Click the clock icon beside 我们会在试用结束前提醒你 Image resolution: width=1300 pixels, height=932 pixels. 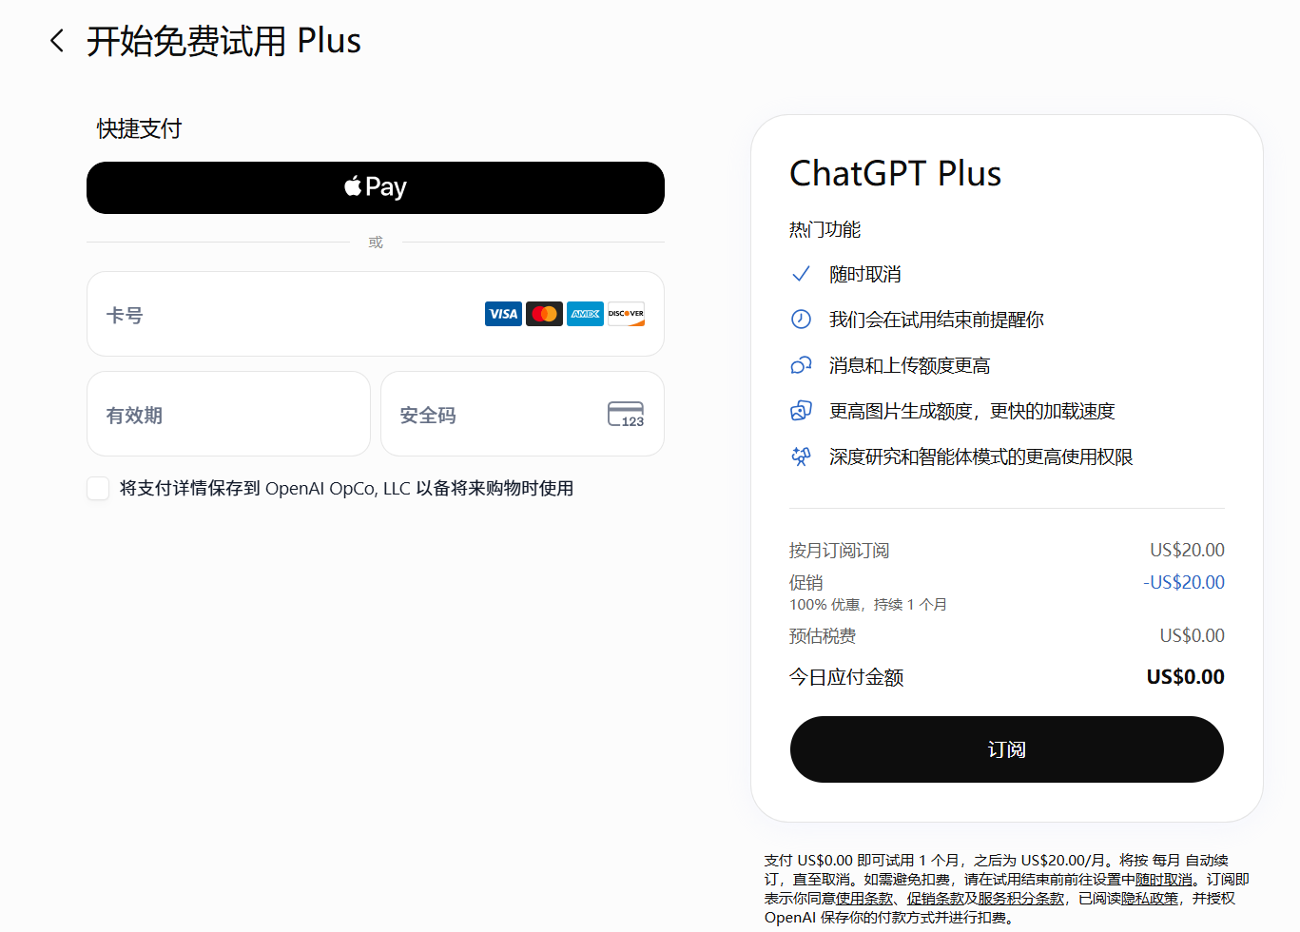(x=801, y=320)
